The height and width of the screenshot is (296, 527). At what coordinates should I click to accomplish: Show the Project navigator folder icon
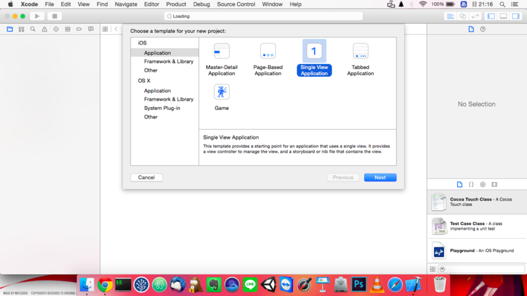click(10, 29)
